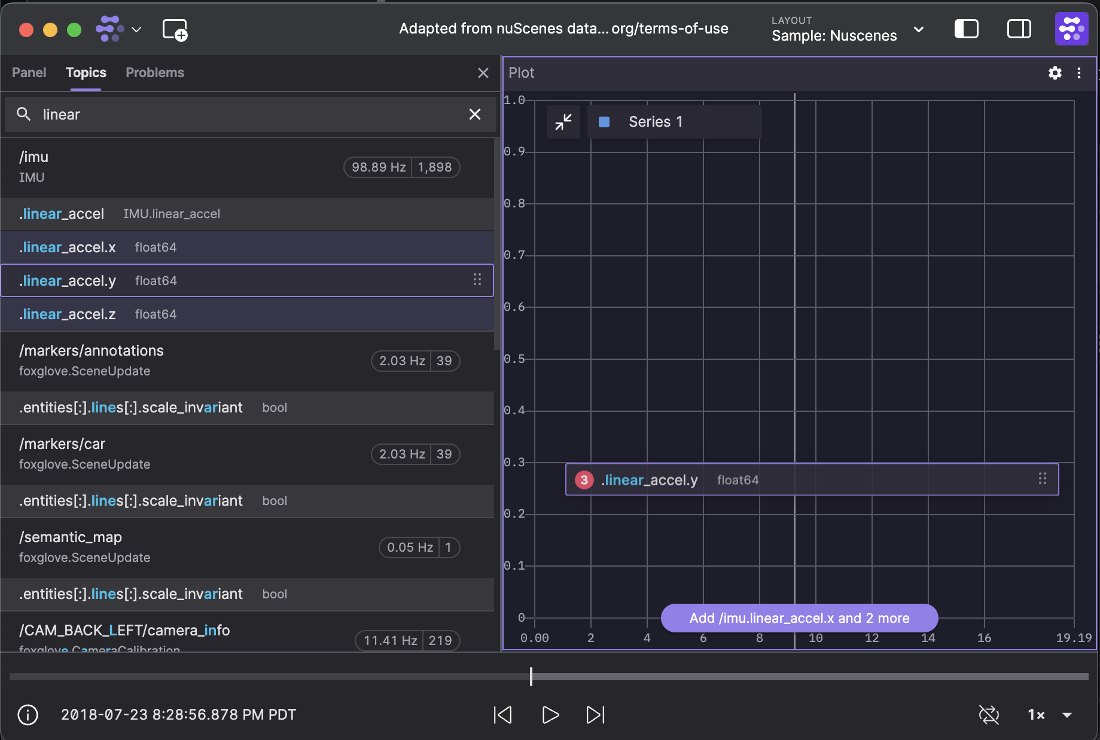Switch to the Problems tab
This screenshot has width=1100, height=740.
154,73
